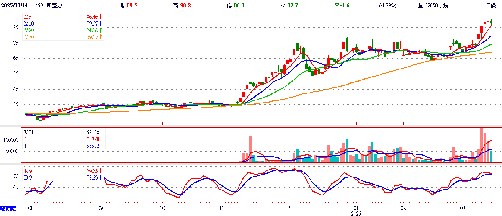
Task: Click the 50000 volume axis label
Action: tap(12, 152)
